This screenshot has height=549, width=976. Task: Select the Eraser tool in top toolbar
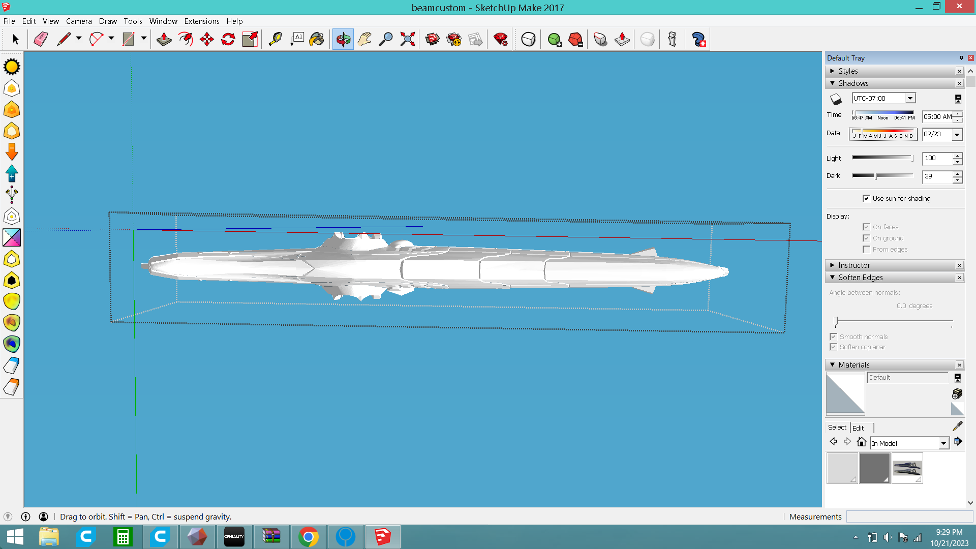click(x=41, y=39)
